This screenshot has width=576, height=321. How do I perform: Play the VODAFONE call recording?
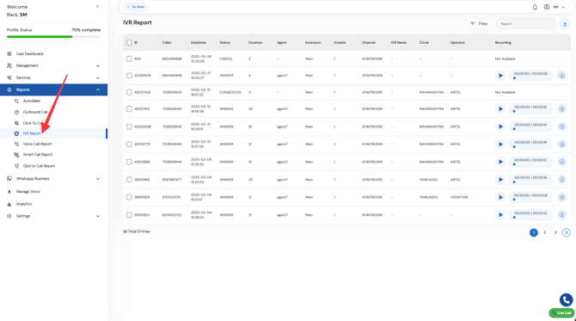point(500,197)
